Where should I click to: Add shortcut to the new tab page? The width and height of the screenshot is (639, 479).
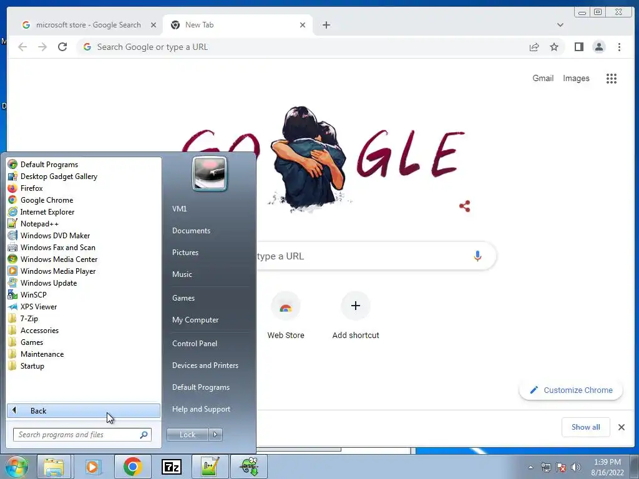(355, 316)
